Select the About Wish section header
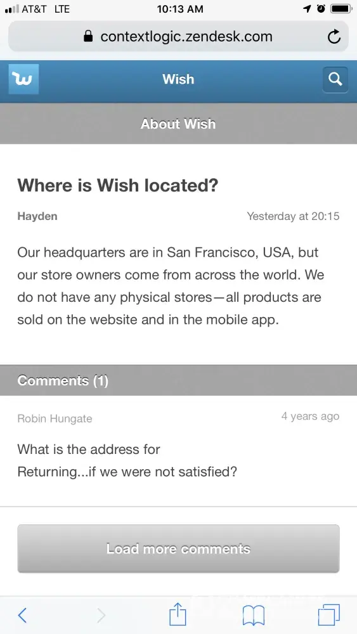This screenshot has width=357, height=634. pos(178,124)
